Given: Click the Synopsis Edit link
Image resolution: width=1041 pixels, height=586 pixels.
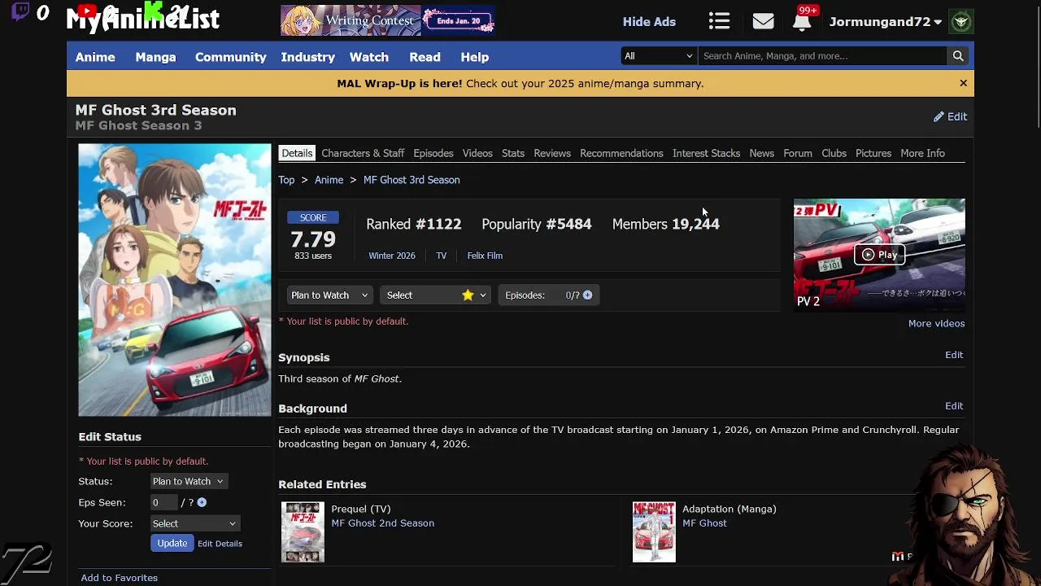Looking at the screenshot, I should point(954,355).
